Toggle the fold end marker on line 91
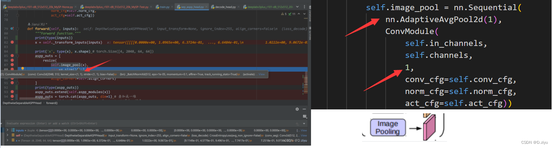 18,83
